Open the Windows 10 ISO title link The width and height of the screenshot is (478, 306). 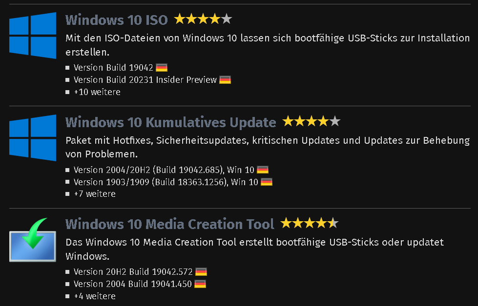click(x=117, y=20)
